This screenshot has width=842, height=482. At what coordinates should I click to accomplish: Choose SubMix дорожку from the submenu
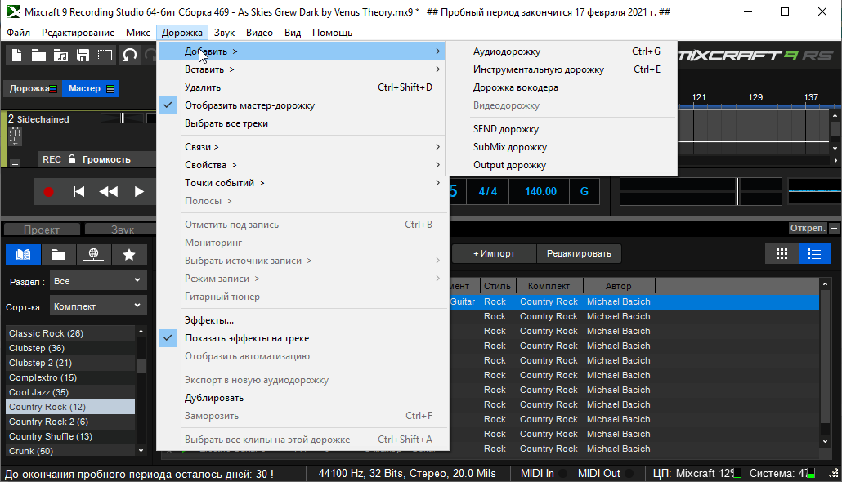pos(561,147)
